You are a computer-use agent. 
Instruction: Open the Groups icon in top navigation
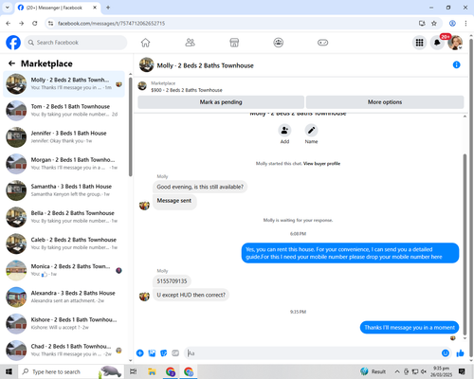(x=279, y=43)
